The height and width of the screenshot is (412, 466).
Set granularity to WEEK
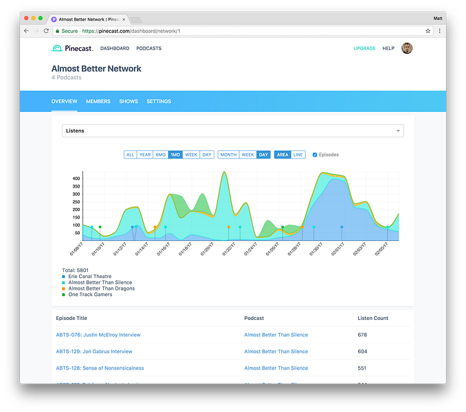(247, 154)
